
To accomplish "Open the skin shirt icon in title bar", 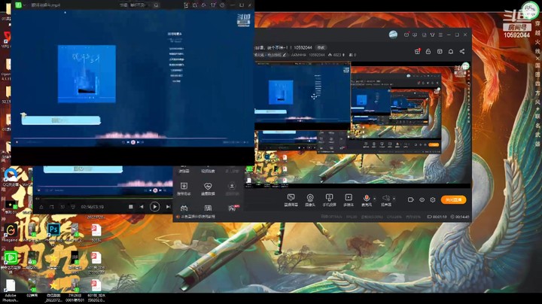I will (432, 35).
